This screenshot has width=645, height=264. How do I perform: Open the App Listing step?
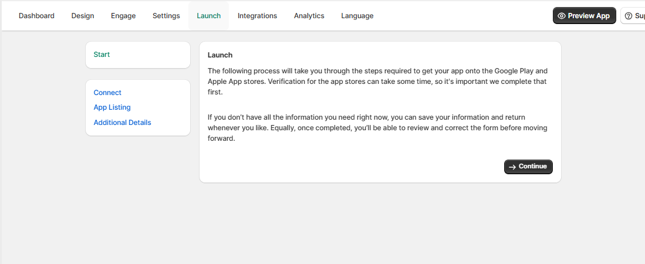(112, 107)
